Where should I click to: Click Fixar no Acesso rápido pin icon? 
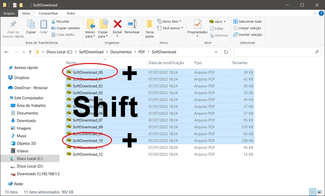point(13,24)
